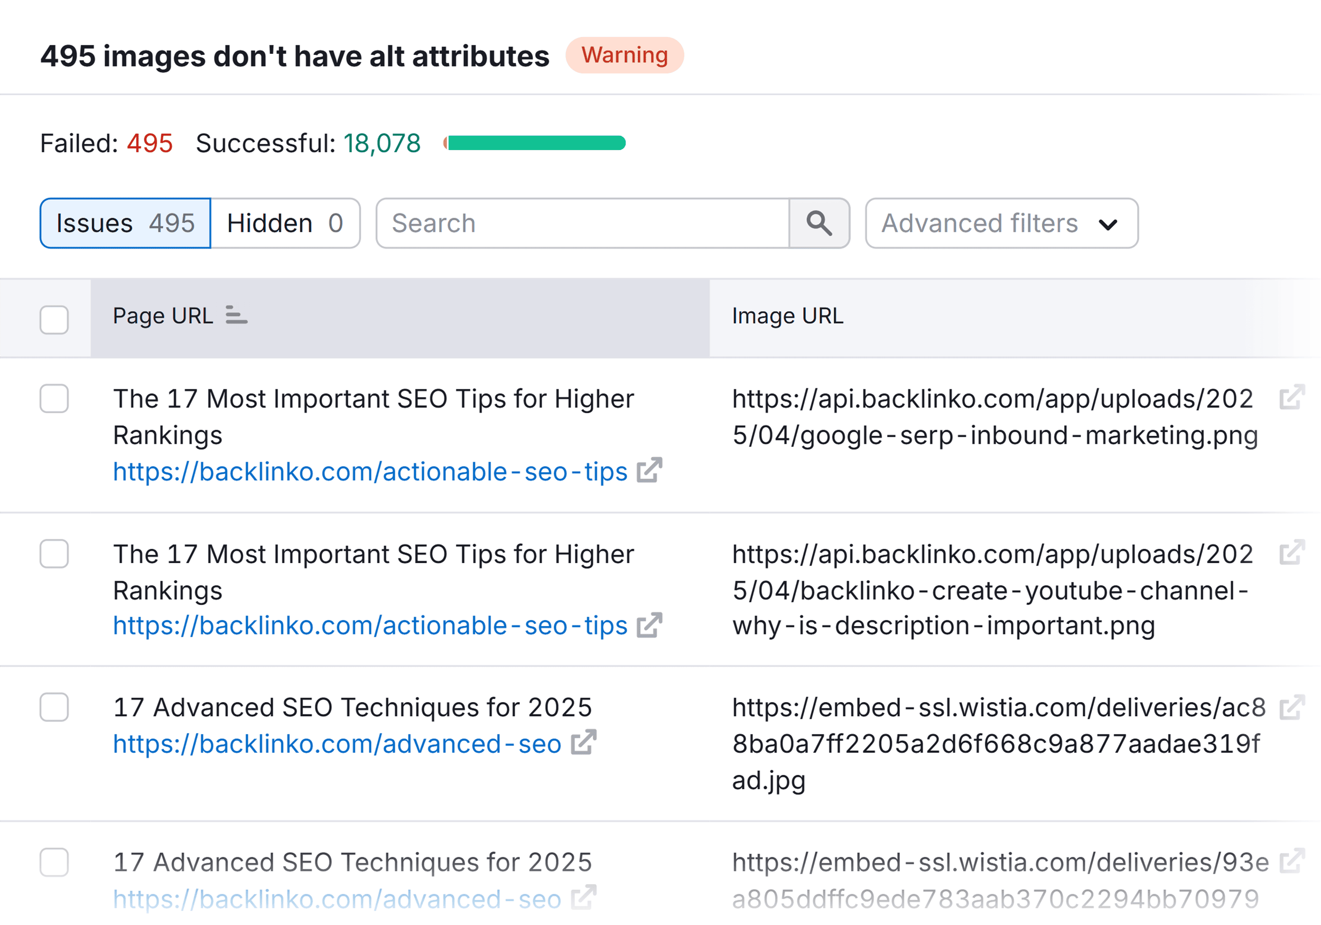The height and width of the screenshot is (925, 1321).
Task: Click last '17 Advanced SEO Techniques for 2025' title
Action: (352, 863)
